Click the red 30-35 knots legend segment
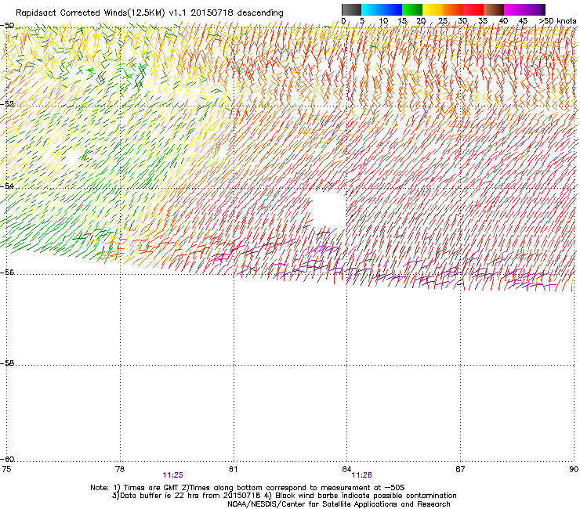The height and width of the screenshot is (509, 580). pyautogui.click(x=473, y=9)
